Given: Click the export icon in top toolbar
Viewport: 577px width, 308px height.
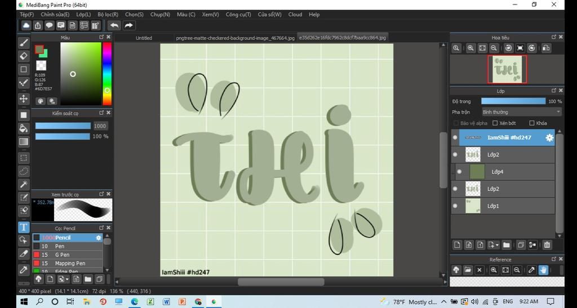Looking at the screenshot, I should point(38,25).
